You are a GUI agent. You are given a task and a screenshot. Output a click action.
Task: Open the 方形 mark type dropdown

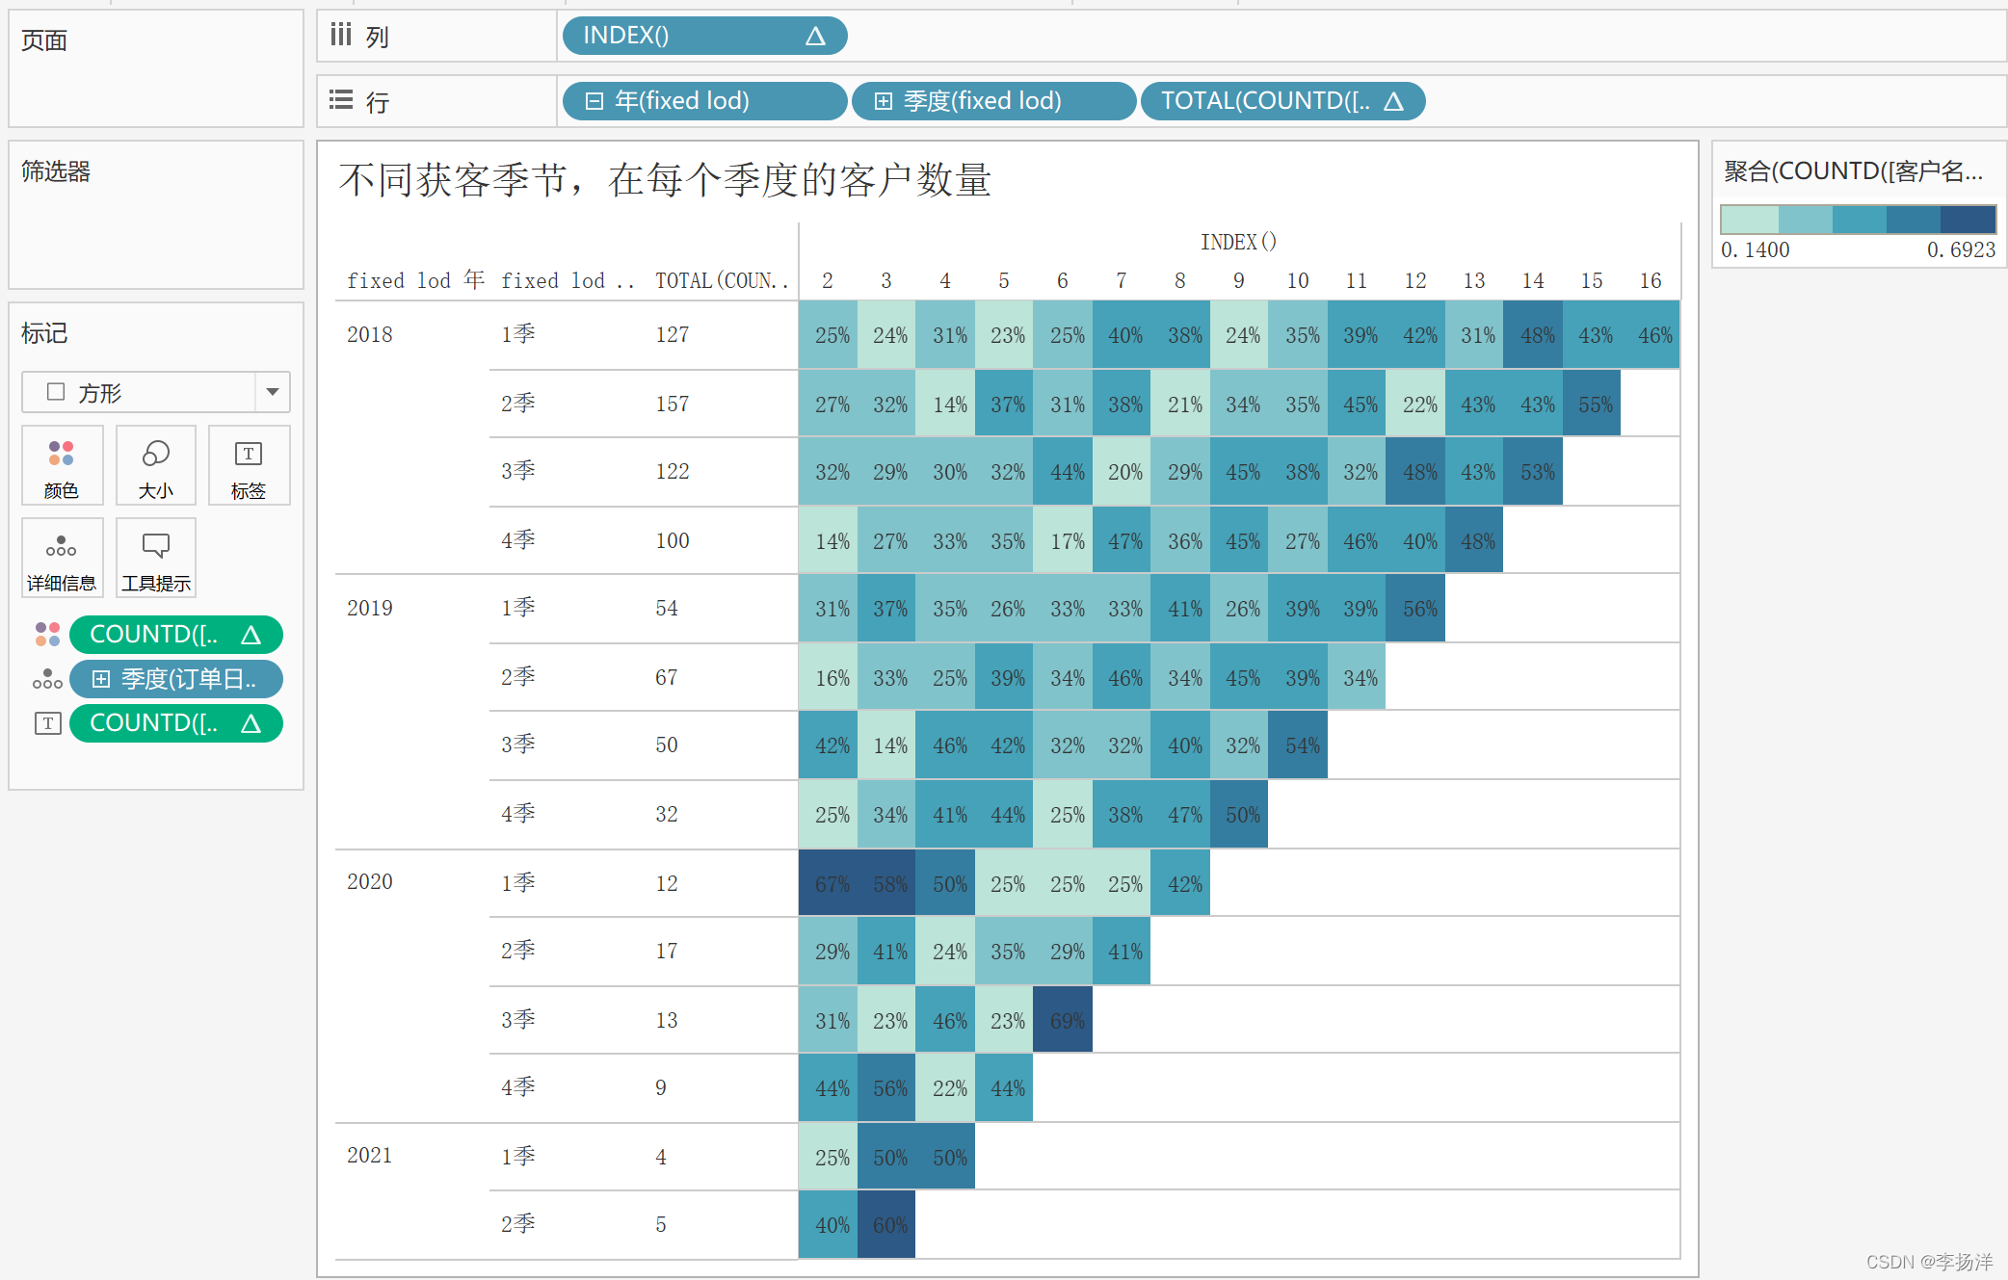pyautogui.click(x=273, y=392)
